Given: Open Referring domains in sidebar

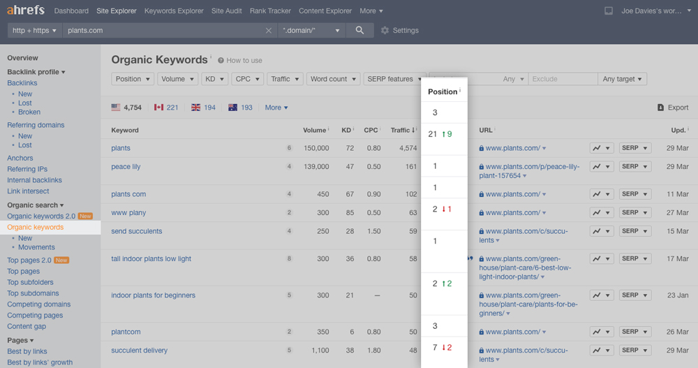Looking at the screenshot, I should (x=36, y=125).
